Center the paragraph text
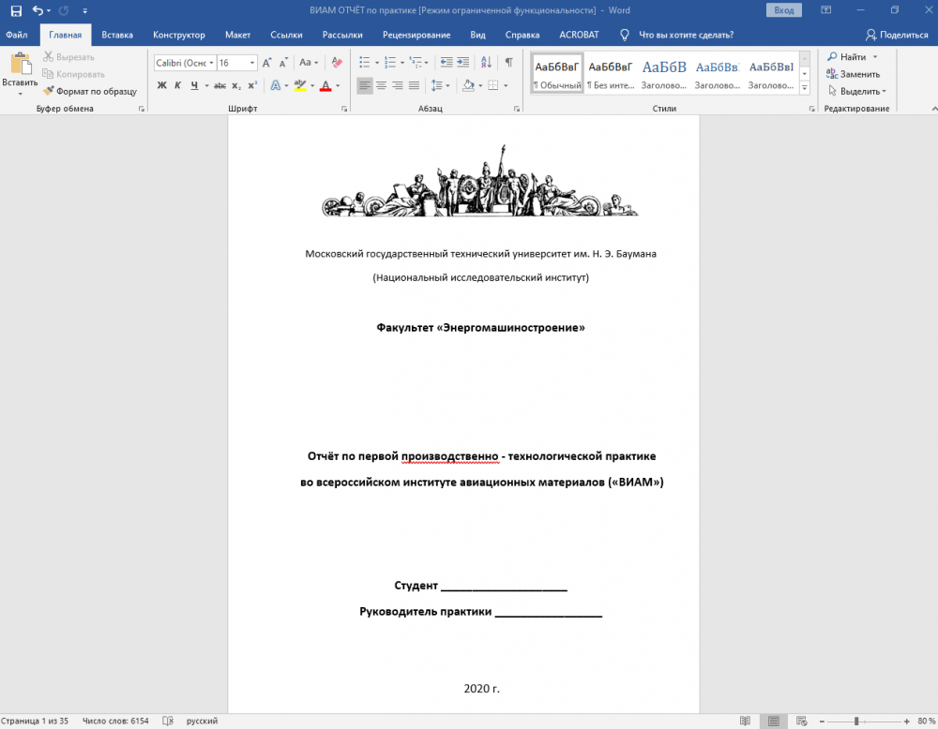The width and height of the screenshot is (938, 729). coord(381,86)
